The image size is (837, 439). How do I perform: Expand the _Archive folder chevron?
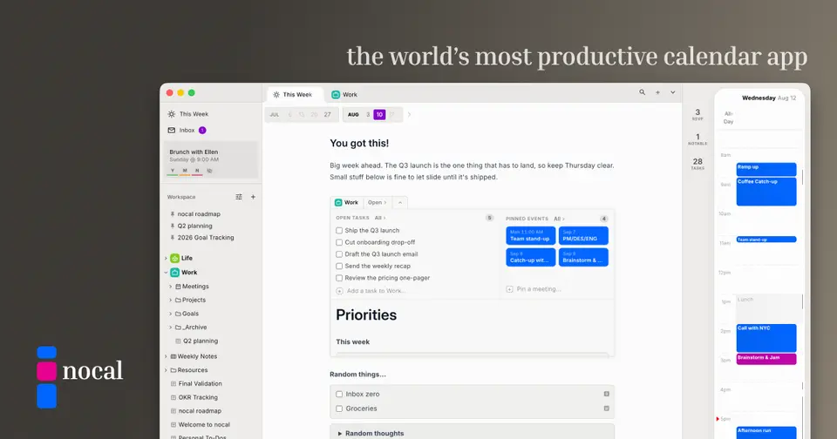[x=171, y=328]
